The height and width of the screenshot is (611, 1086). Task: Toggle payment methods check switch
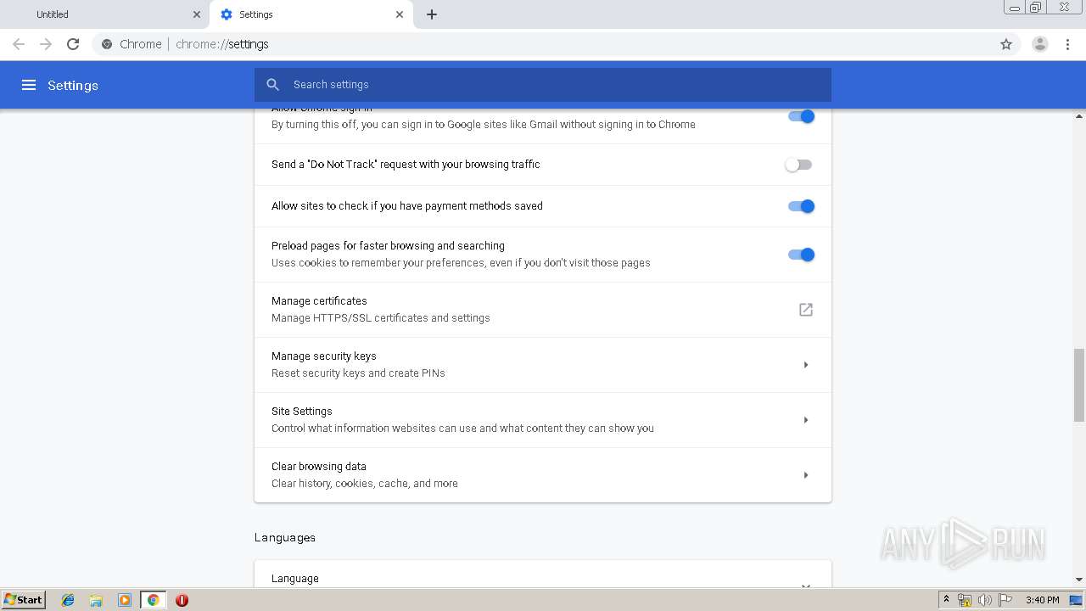coord(801,206)
